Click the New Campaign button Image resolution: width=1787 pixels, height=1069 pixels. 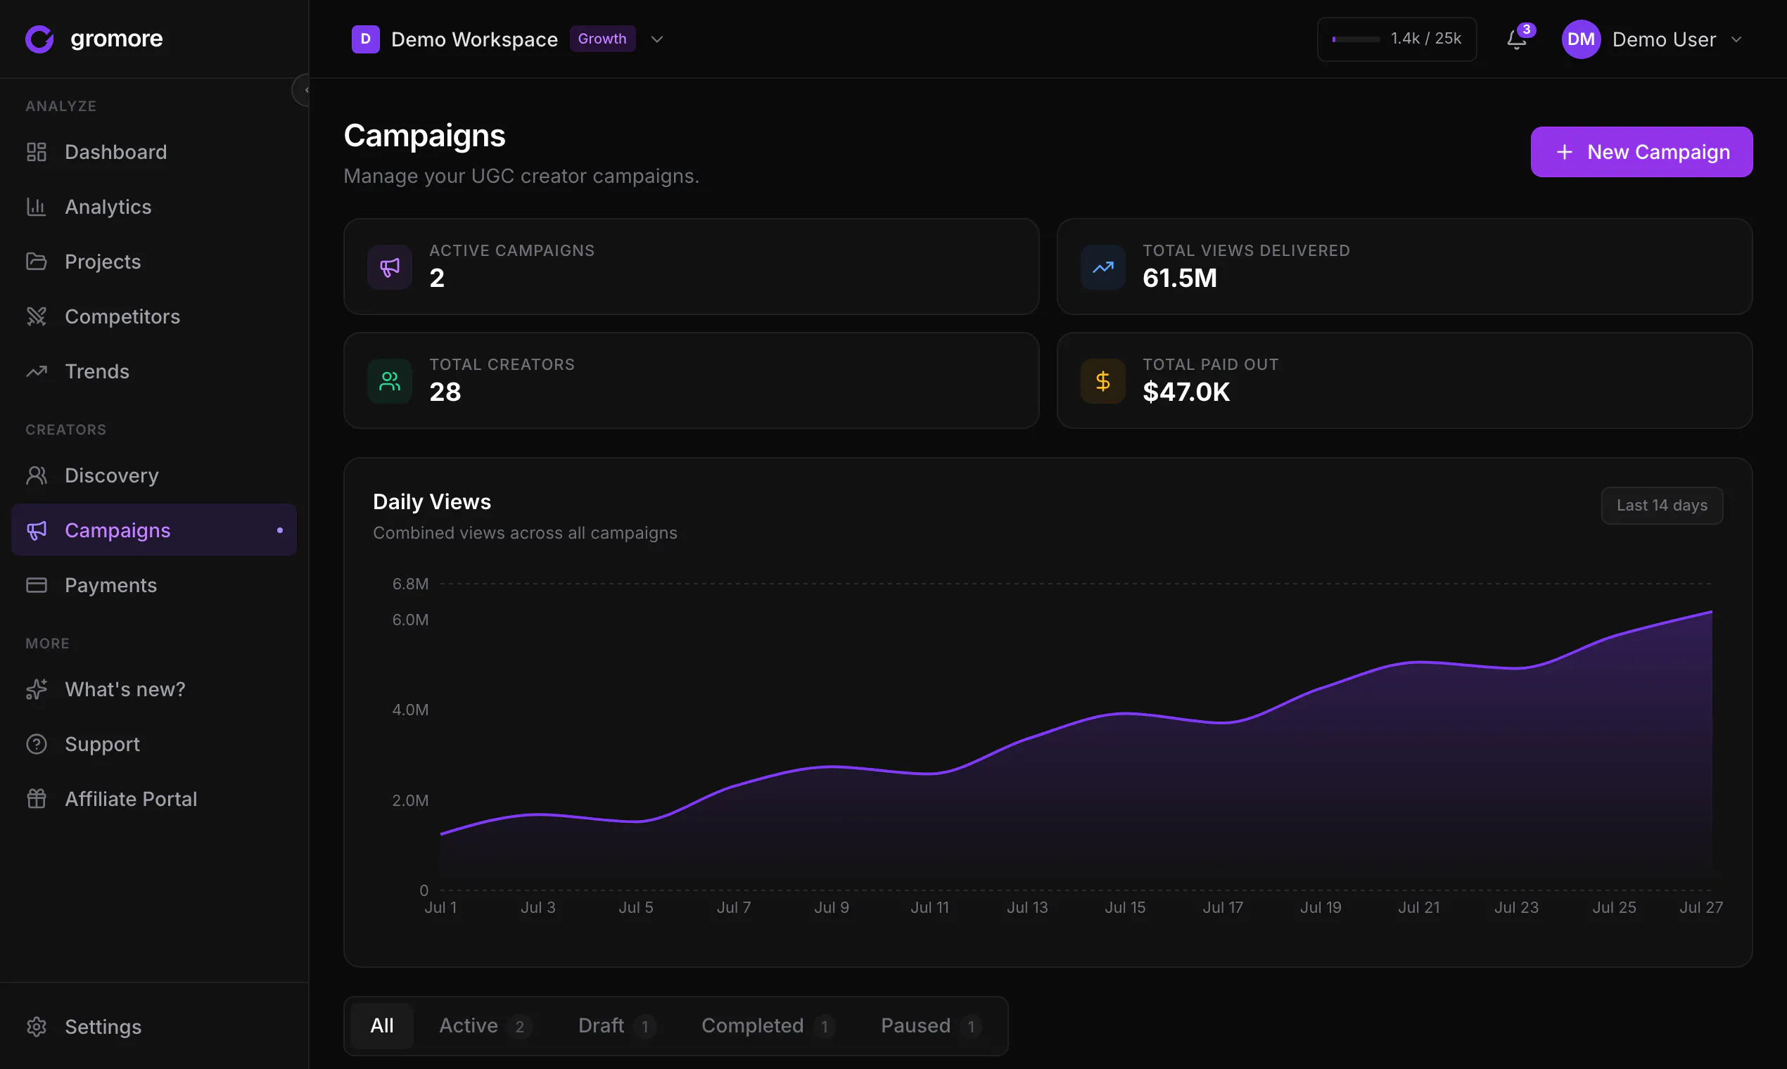1641,152
